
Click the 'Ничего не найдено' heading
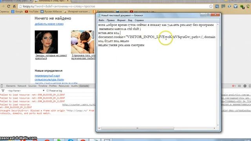[x=53, y=18]
